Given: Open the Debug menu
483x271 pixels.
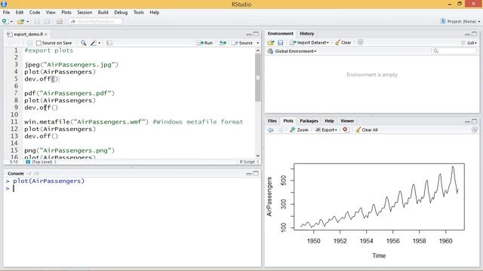Looking at the screenshot, I should pyautogui.click(x=121, y=12).
